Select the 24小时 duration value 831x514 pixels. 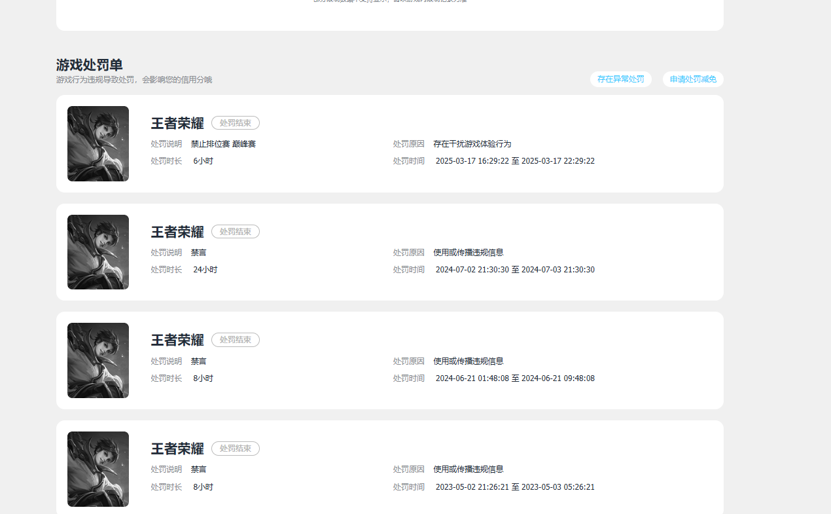click(x=205, y=270)
